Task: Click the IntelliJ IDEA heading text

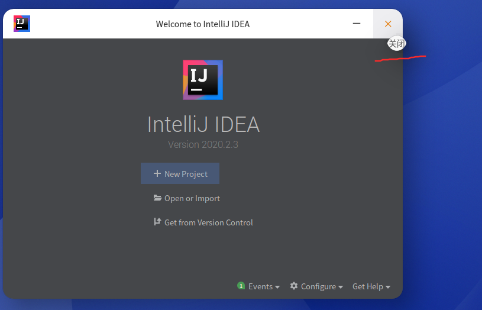Action: coord(203,124)
